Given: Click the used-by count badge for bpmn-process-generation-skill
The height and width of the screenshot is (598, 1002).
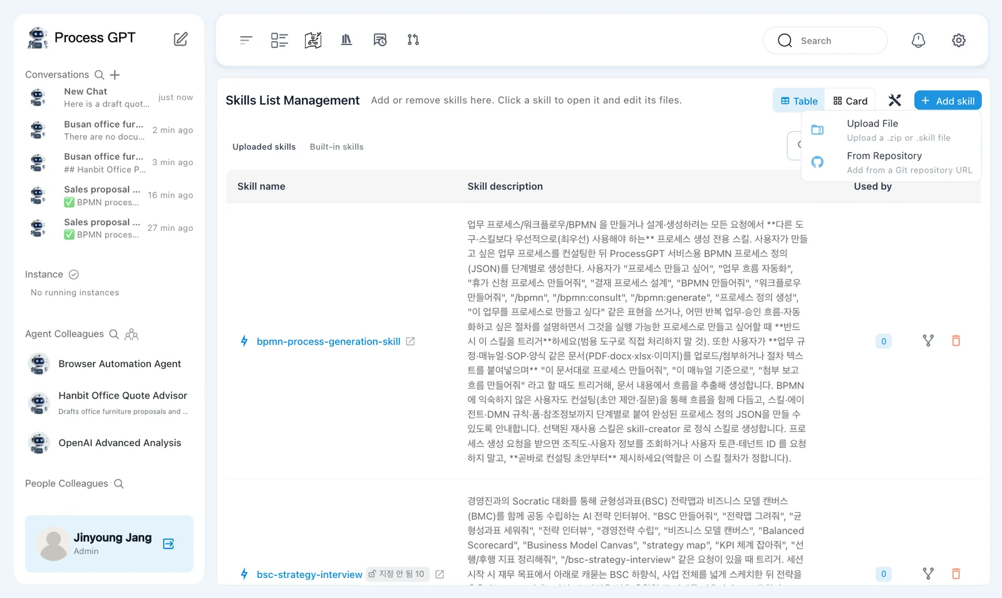Looking at the screenshot, I should pos(883,342).
